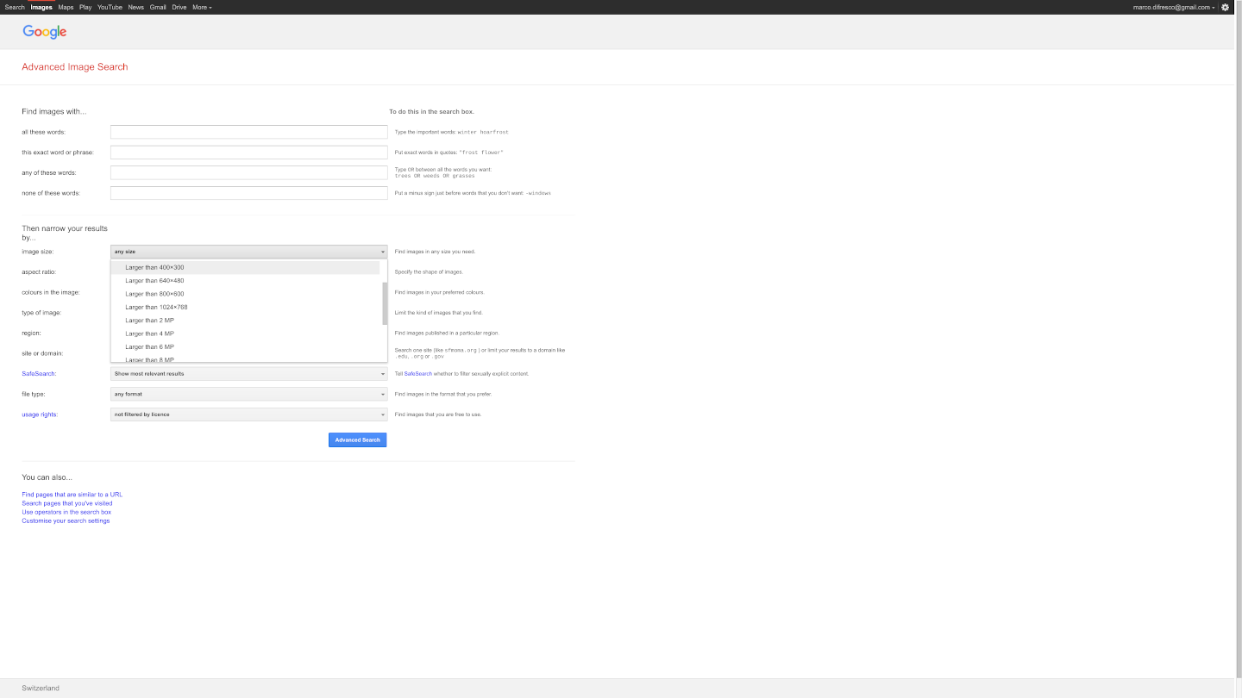Viewport: 1242px width, 698px height.
Task: Open Drive from the top bar
Action: (179, 7)
